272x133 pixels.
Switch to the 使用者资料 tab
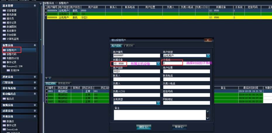pyautogui.click(x=64, y=83)
